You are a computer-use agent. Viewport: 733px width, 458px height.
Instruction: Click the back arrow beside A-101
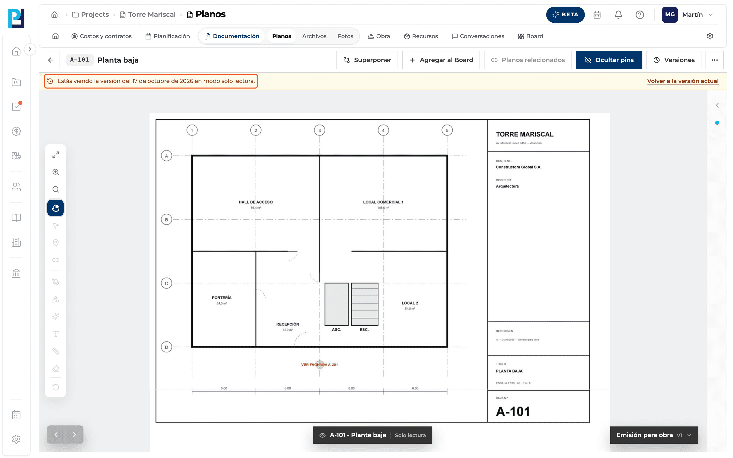(x=51, y=60)
